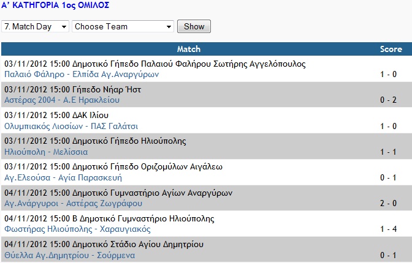Viewport: 412px width, 263px height.
Task: Open the Match Day dropdown
Action: pyautogui.click(x=35, y=26)
